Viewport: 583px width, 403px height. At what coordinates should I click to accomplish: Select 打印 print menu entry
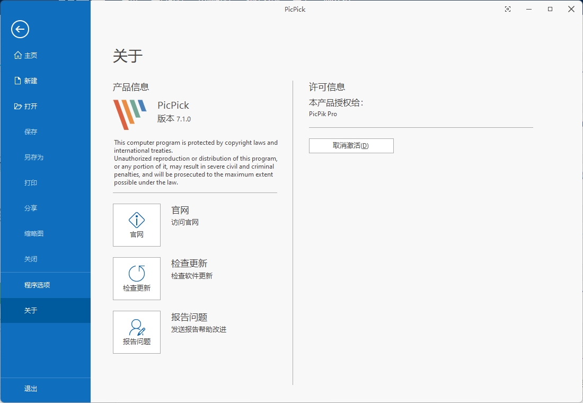tap(31, 183)
